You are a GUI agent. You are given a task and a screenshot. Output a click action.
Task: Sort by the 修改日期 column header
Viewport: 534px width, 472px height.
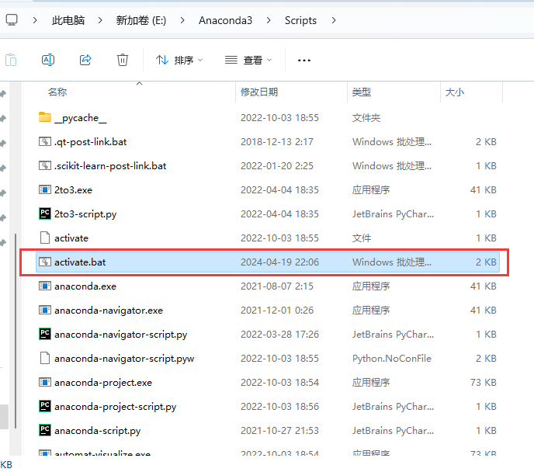point(259,92)
